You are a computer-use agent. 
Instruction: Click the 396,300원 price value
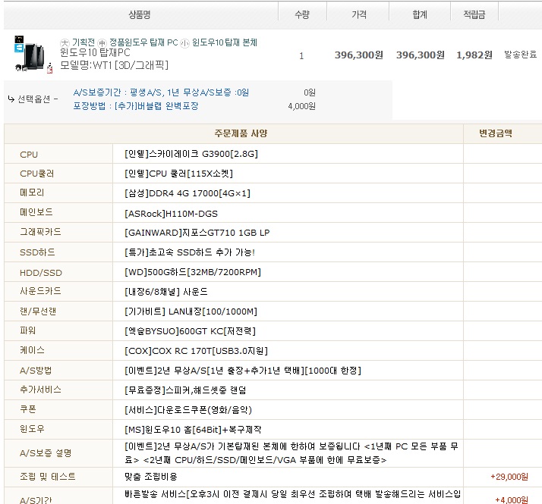[x=359, y=55]
